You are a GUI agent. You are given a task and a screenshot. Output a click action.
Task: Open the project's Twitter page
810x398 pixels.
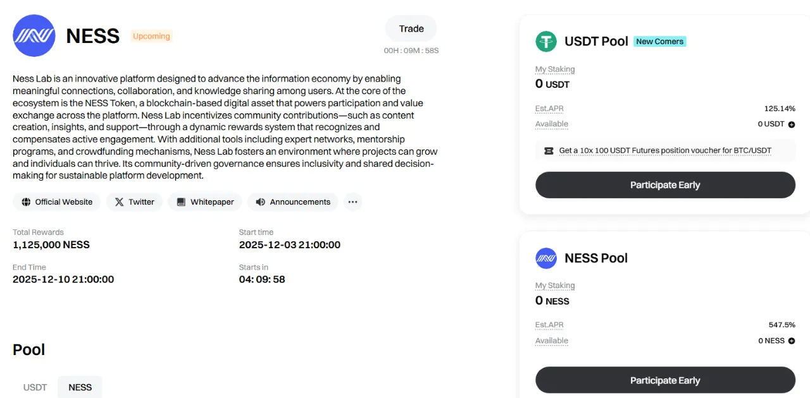pyautogui.click(x=134, y=202)
